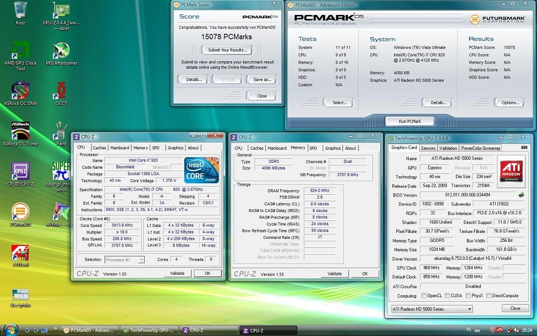Open ASRock OC DNA desktop icon

(20, 94)
